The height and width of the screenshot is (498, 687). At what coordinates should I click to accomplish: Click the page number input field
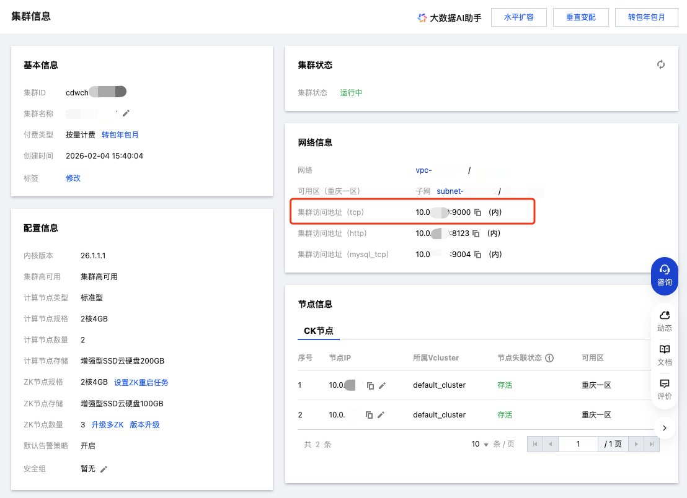click(x=578, y=444)
